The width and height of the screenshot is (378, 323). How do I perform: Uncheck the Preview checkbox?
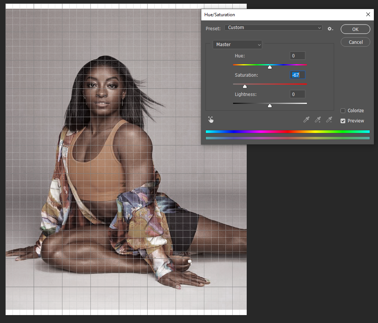pos(343,121)
